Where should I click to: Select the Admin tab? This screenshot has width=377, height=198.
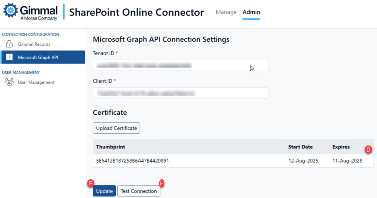[251, 12]
